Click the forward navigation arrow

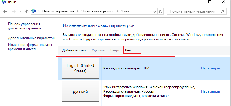click(x=14, y=11)
